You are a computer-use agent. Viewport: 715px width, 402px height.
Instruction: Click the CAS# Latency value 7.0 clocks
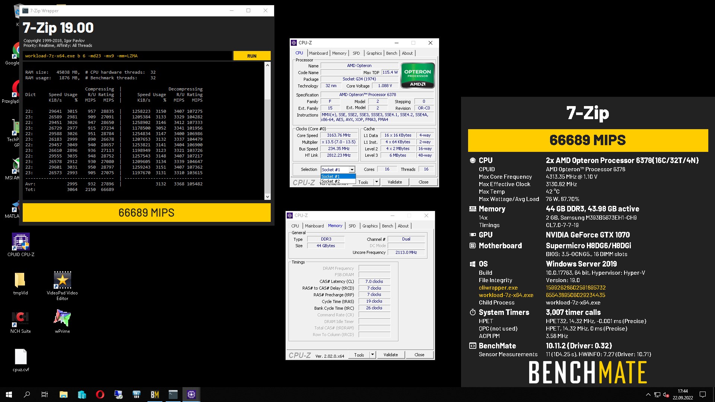point(374,282)
